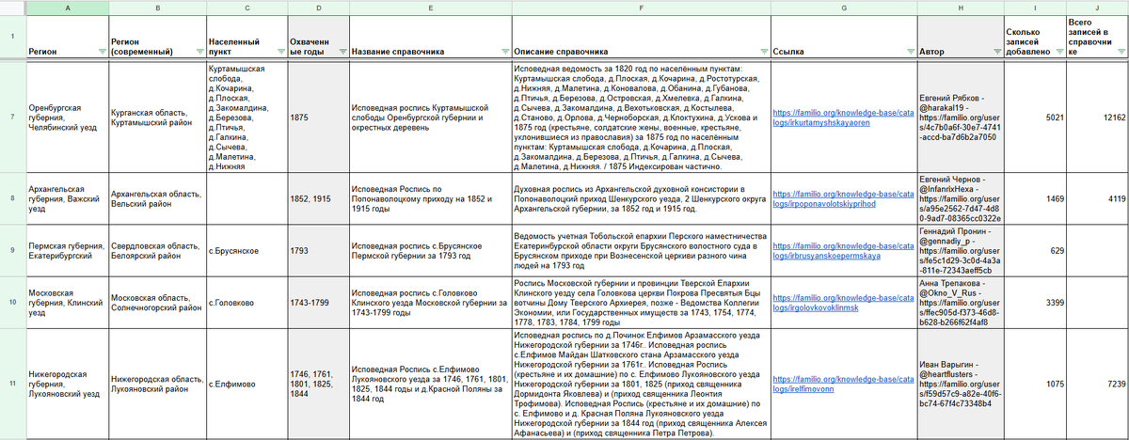Open filter dropdown for Регион (современный) column
The image size is (1129, 440).
click(x=199, y=52)
